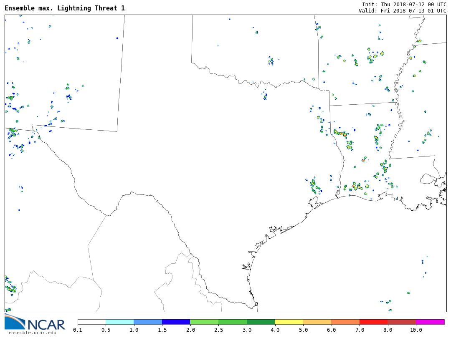Viewport: 451px width, 338px height.
Task: Click the '5.0' tick label below the color bar
Action: (303, 330)
